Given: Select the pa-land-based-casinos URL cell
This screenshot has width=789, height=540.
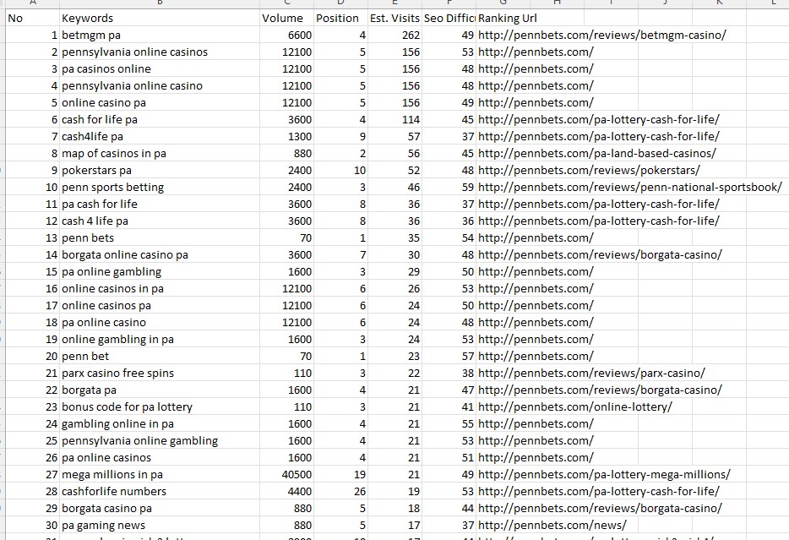Looking at the screenshot, I should pyautogui.click(x=596, y=154).
